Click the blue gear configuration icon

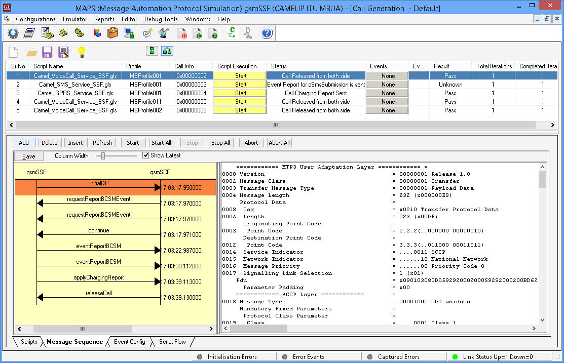(x=13, y=33)
